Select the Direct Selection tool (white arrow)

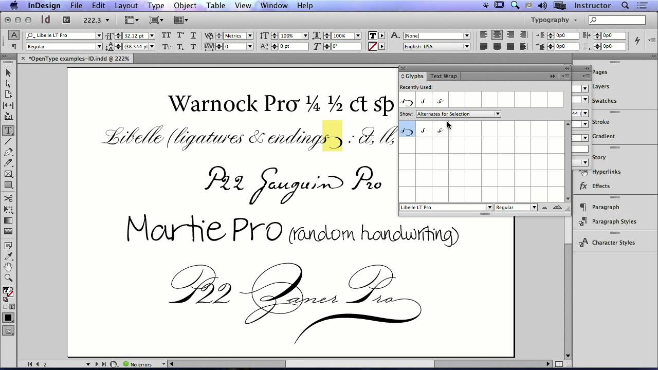8,84
